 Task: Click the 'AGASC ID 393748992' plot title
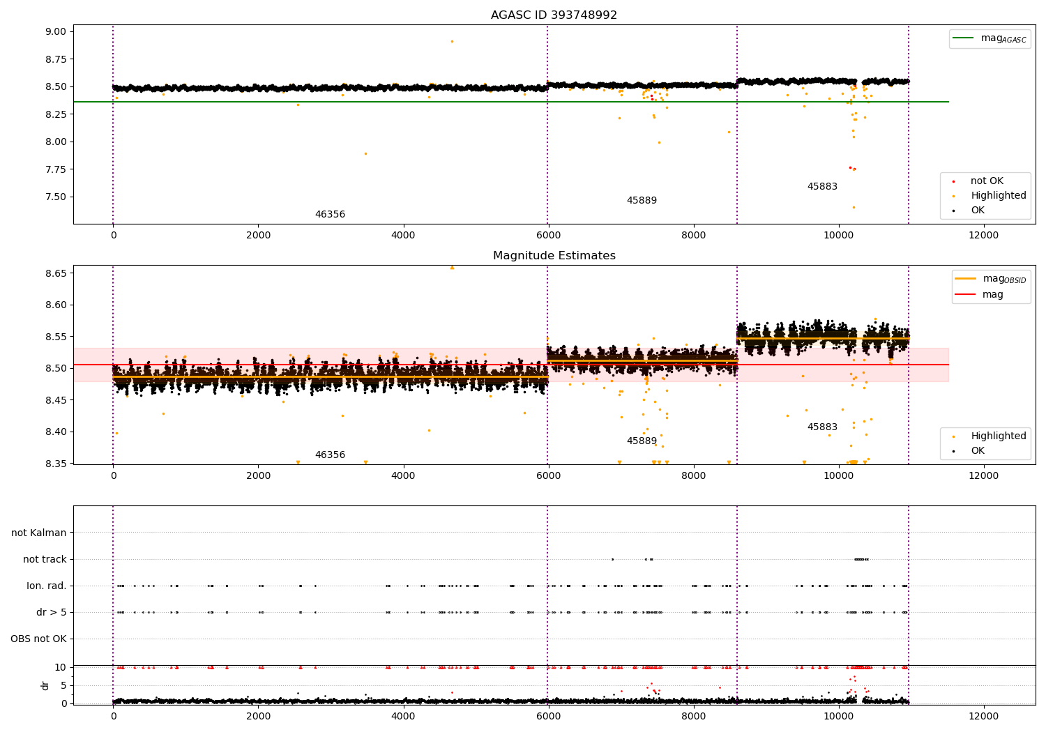(x=554, y=15)
